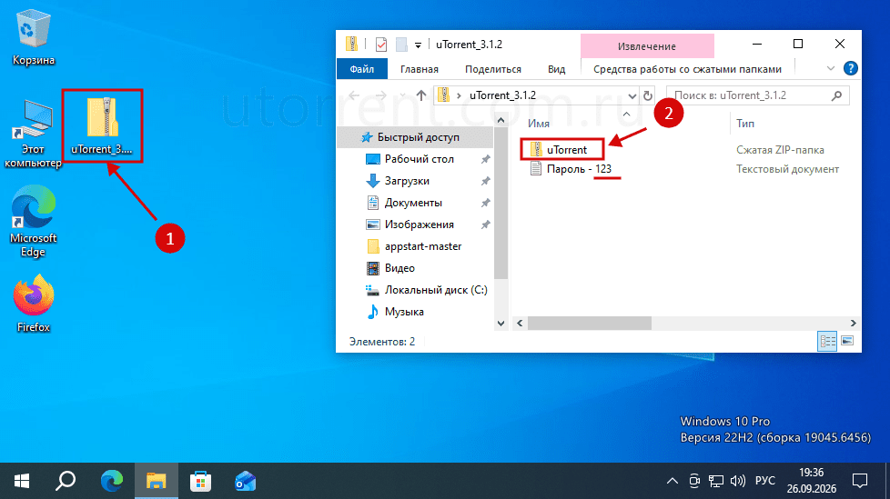Image resolution: width=890 pixels, height=499 pixels.
Task: Open Средства работы со сжатыми папками tab
Action: point(687,68)
